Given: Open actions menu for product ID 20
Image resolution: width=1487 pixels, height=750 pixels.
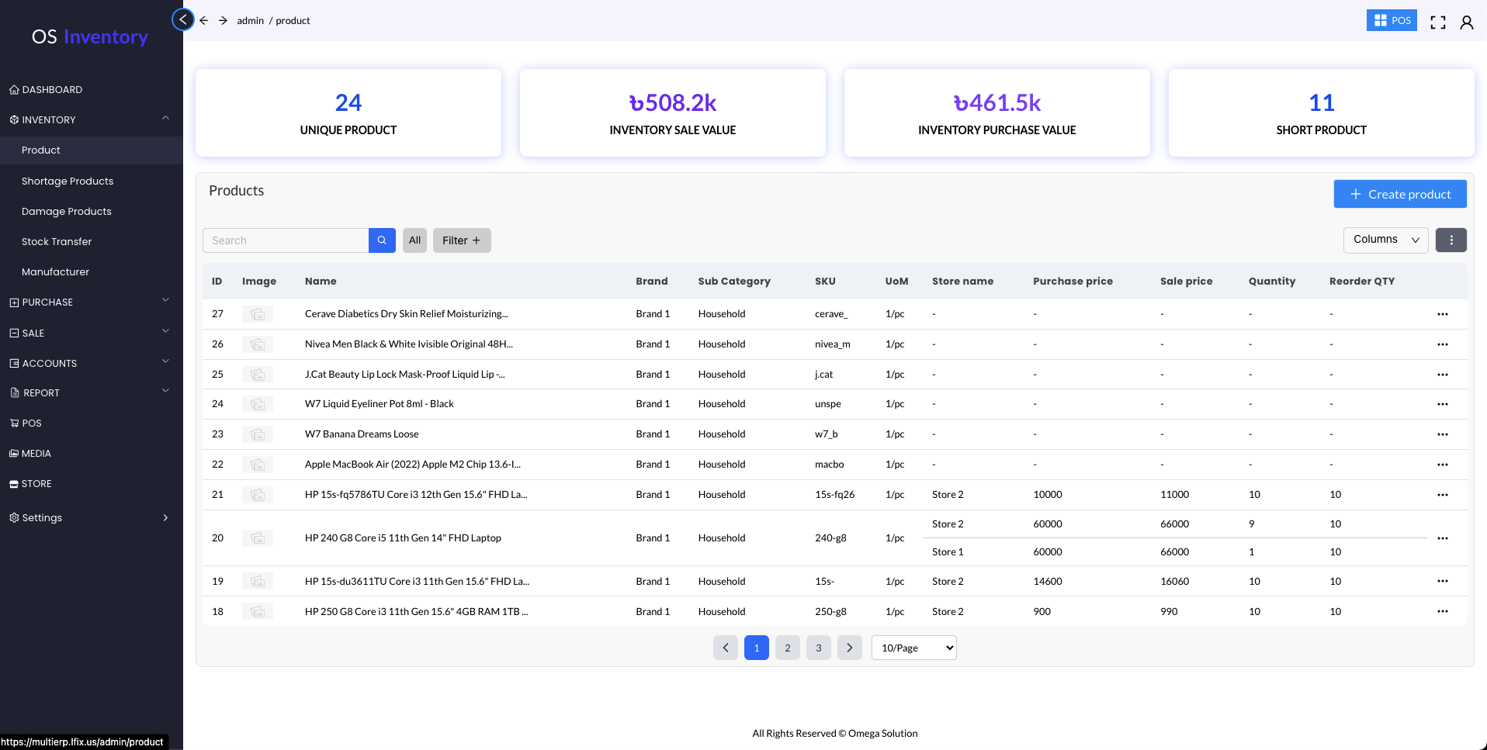Looking at the screenshot, I should pos(1443,538).
